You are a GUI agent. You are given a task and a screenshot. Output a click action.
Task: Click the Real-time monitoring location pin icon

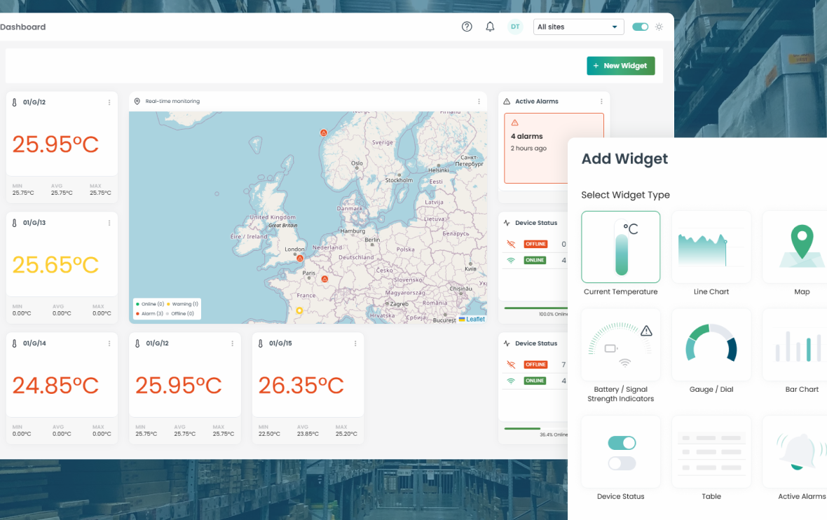point(137,101)
